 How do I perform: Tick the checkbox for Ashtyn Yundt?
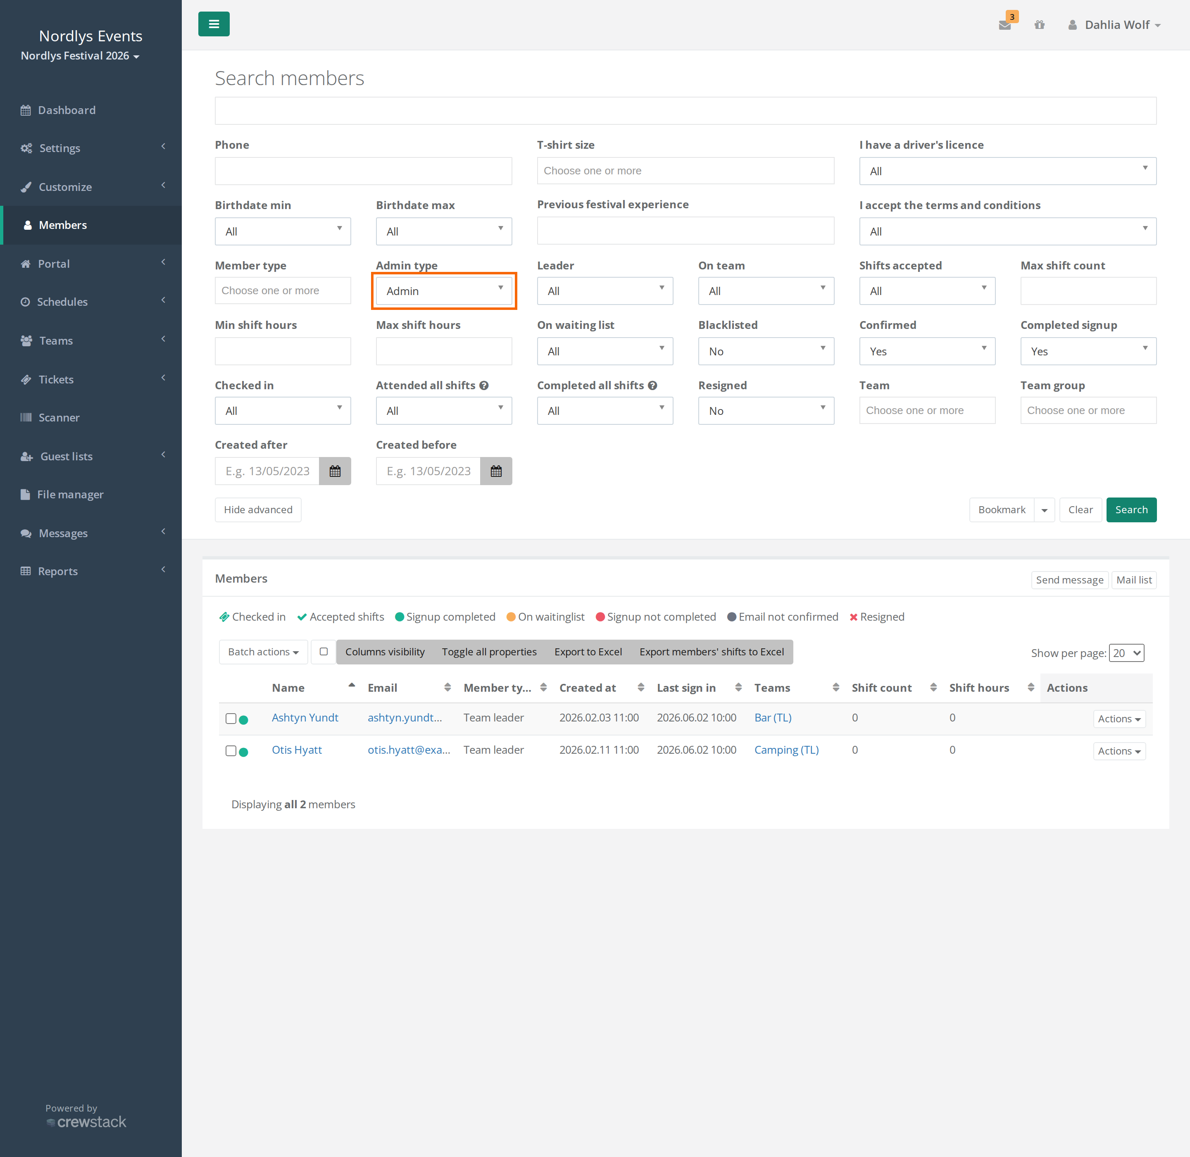[231, 718]
